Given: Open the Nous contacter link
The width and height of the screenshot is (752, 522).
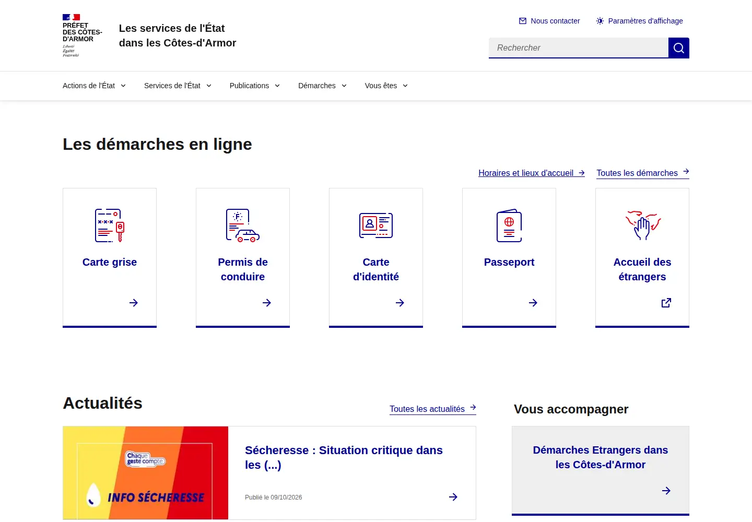Looking at the screenshot, I should (x=549, y=21).
